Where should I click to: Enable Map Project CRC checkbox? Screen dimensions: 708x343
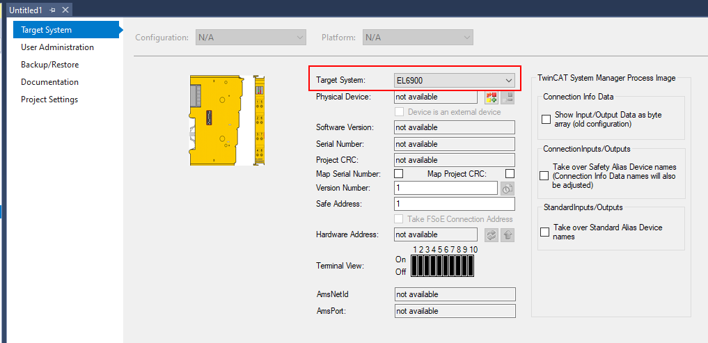(510, 173)
